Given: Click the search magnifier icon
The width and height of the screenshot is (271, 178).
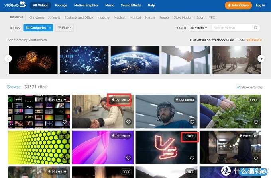Looking at the screenshot, I should (x=255, y=28).
